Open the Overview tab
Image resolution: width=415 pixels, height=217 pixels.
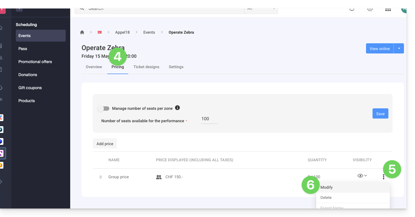point(94,67)
